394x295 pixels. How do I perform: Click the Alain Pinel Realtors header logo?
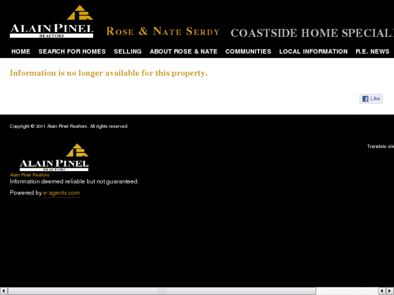click(x=51, y=22)
